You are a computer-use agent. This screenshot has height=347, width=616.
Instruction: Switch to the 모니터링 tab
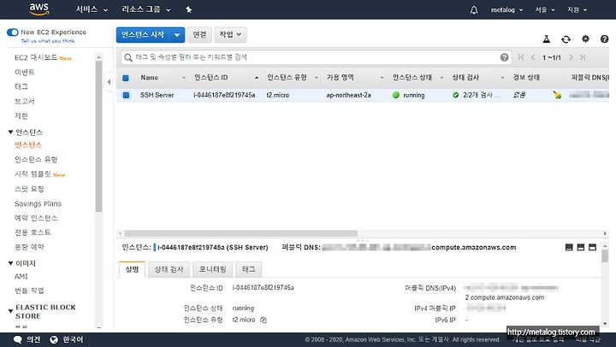tap(212, 269)
